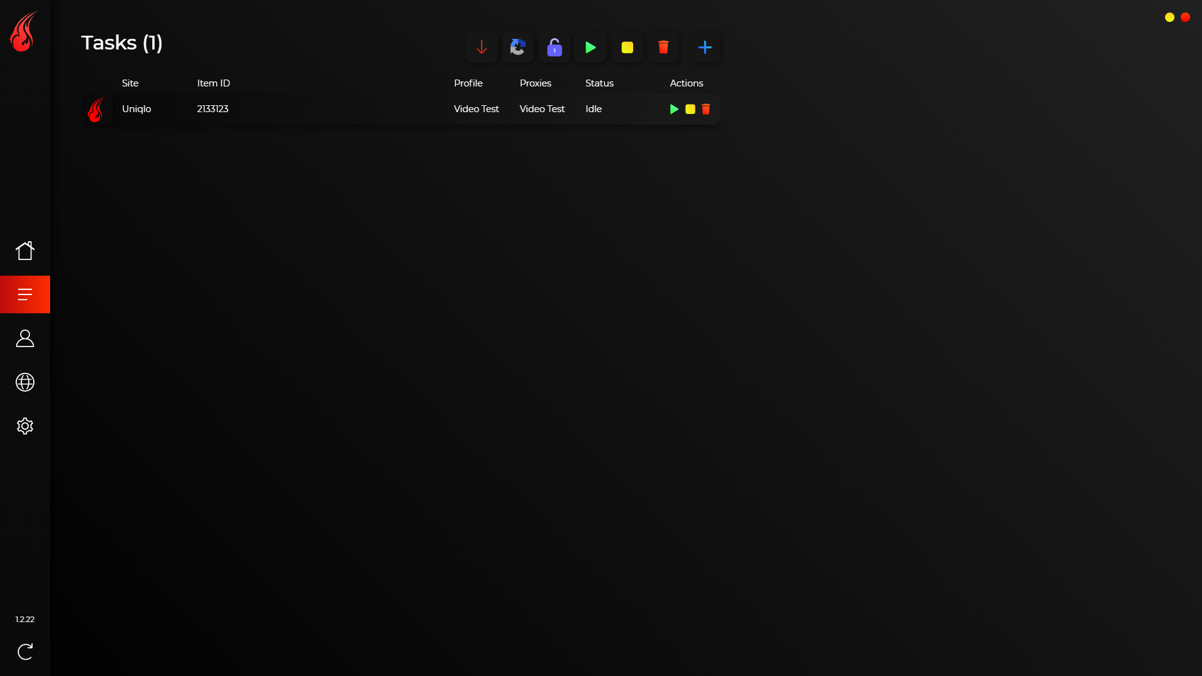Click the blue captcha refresh icon in toolbar

coord(517,48)
